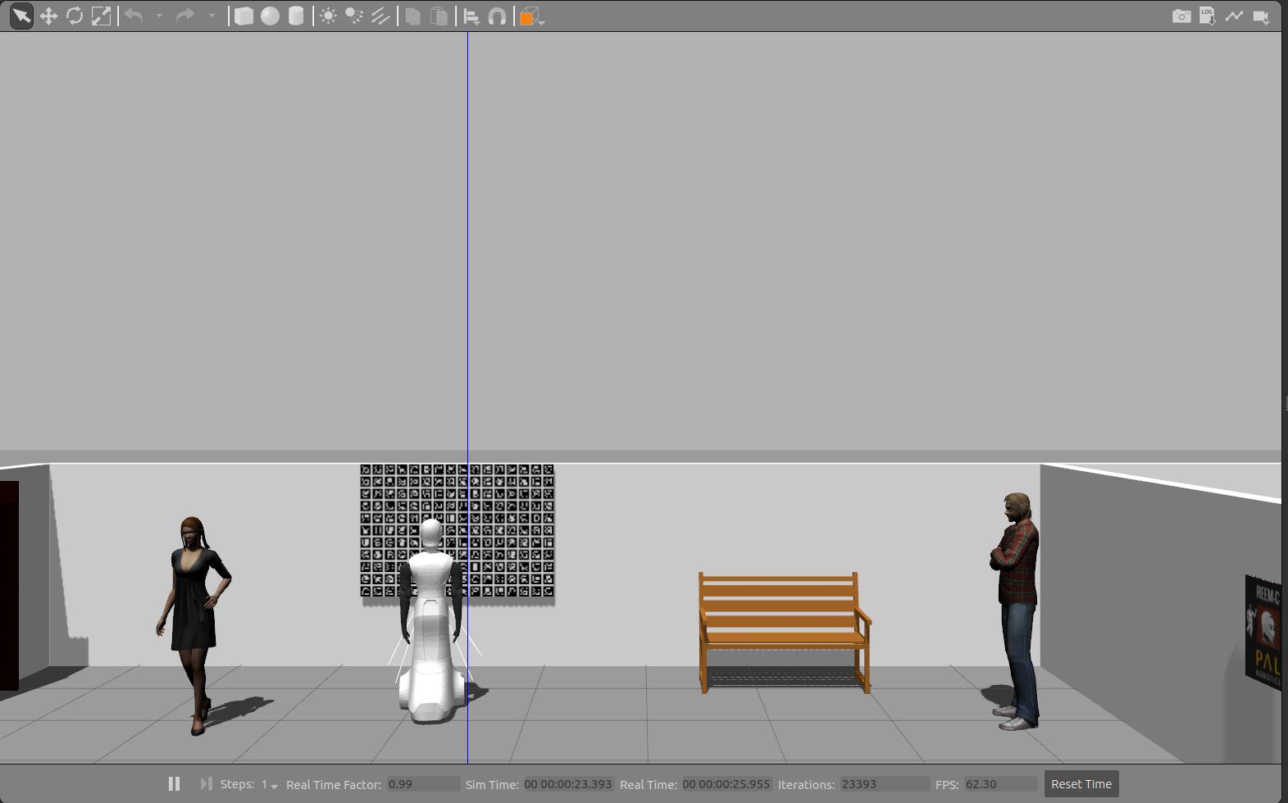
Task: Open the plot window
Action: (x=1234, y=16)
